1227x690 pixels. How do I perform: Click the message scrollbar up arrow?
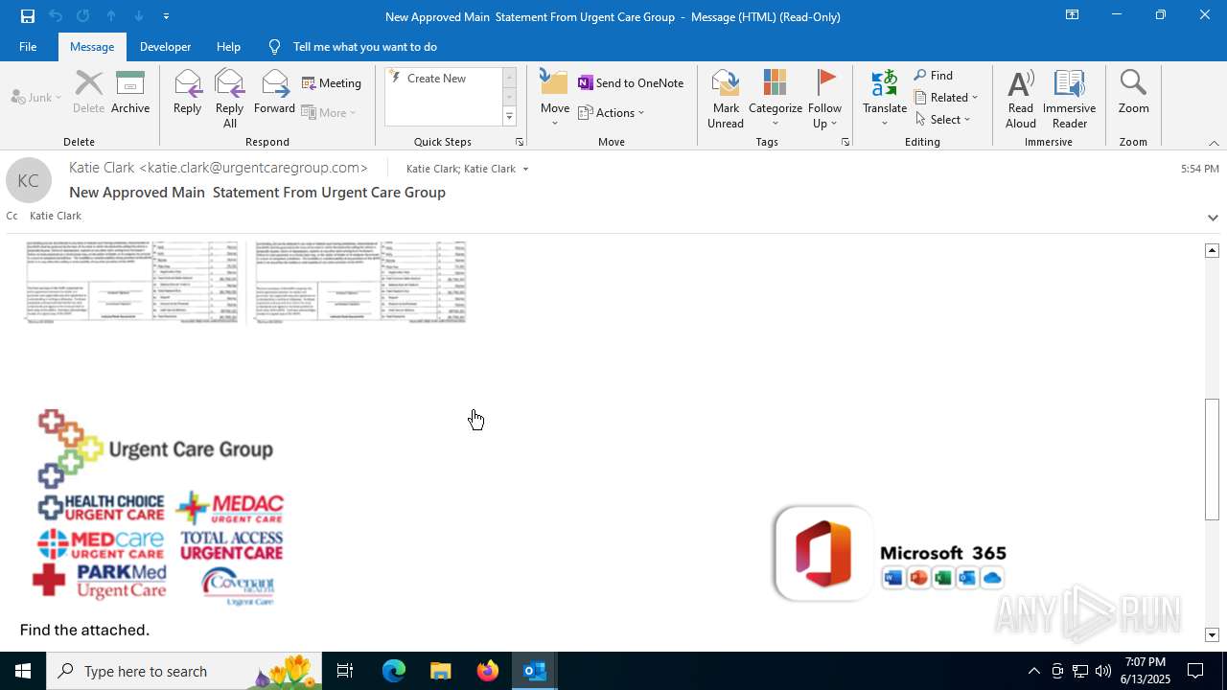coord(1212,250)
